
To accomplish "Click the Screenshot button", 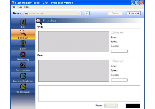I will pyautogui.click(x=134, y=13).
